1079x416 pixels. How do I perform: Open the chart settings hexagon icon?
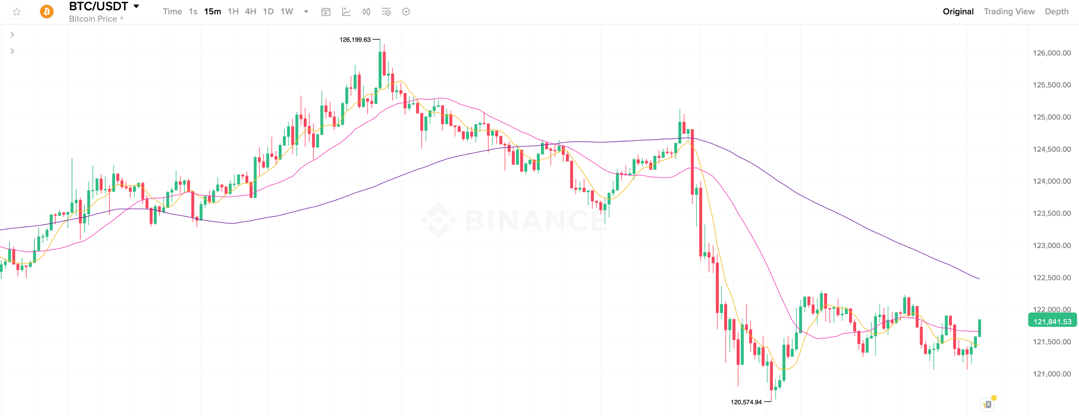pos(405,12)
